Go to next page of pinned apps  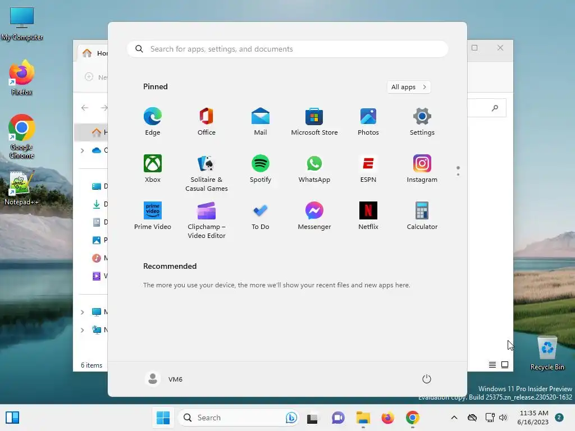point(458,175)
